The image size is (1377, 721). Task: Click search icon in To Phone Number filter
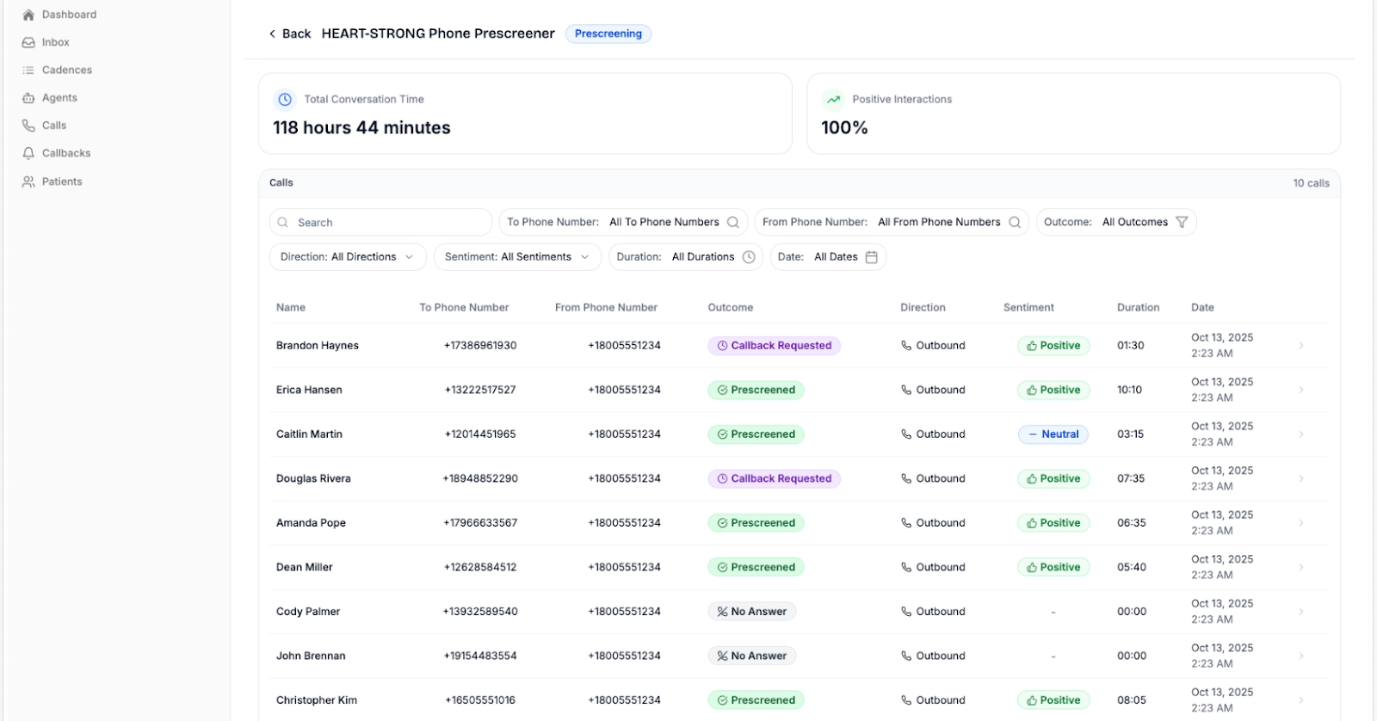click(x=733, y=222)
